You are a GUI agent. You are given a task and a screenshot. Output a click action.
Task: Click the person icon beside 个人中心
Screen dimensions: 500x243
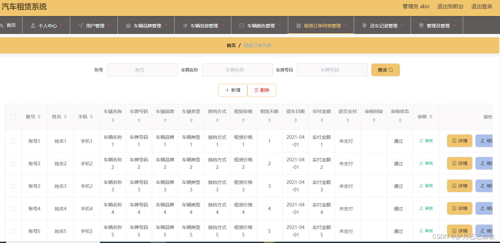[x=33, y=25]
